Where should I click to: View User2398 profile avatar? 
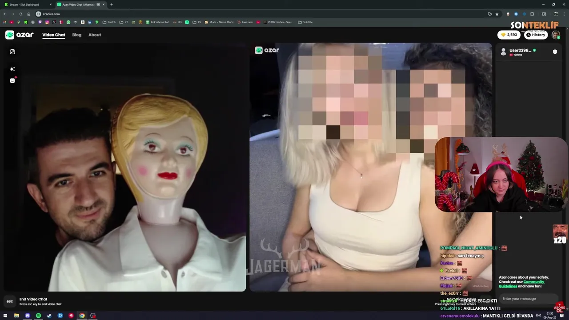[503, 52]
